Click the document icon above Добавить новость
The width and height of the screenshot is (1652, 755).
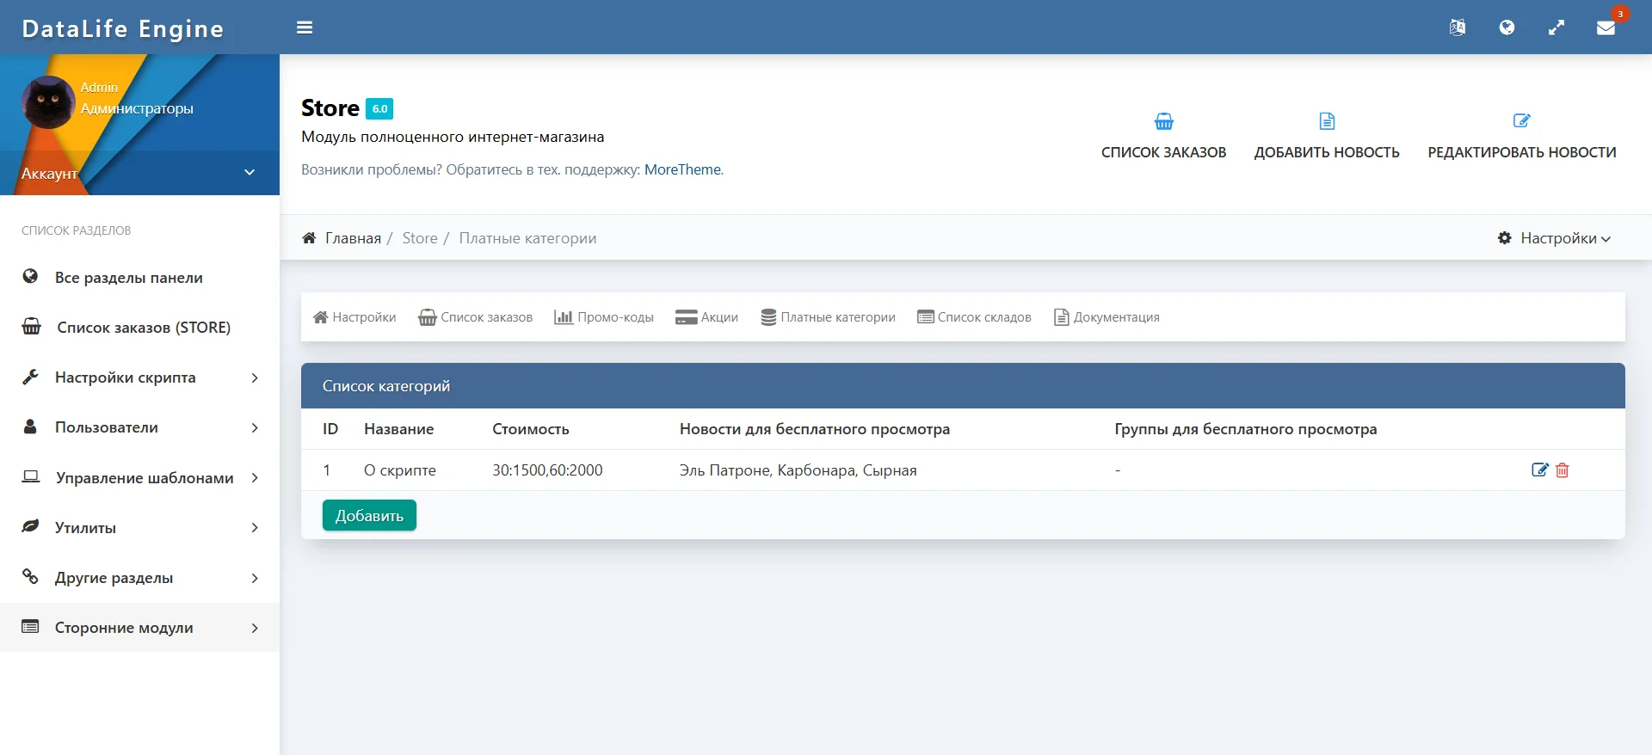click(x=1327, y=121)
